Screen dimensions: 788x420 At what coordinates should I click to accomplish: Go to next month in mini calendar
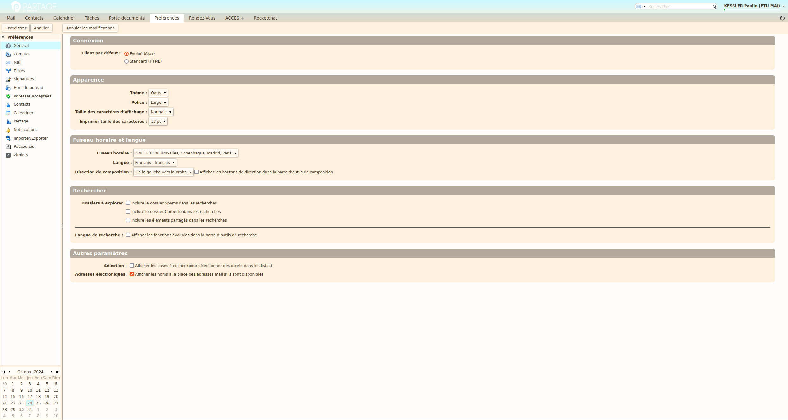click(51, 372)
